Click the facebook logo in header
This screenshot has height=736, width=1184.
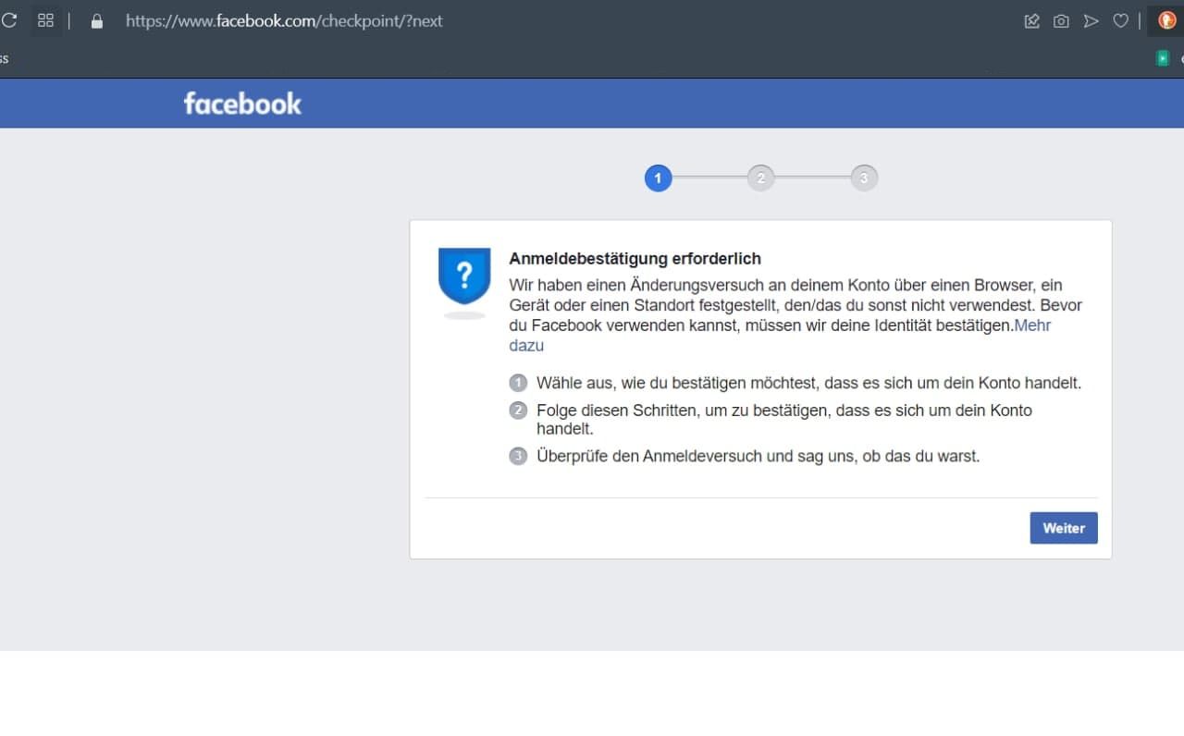click(242, 103)
